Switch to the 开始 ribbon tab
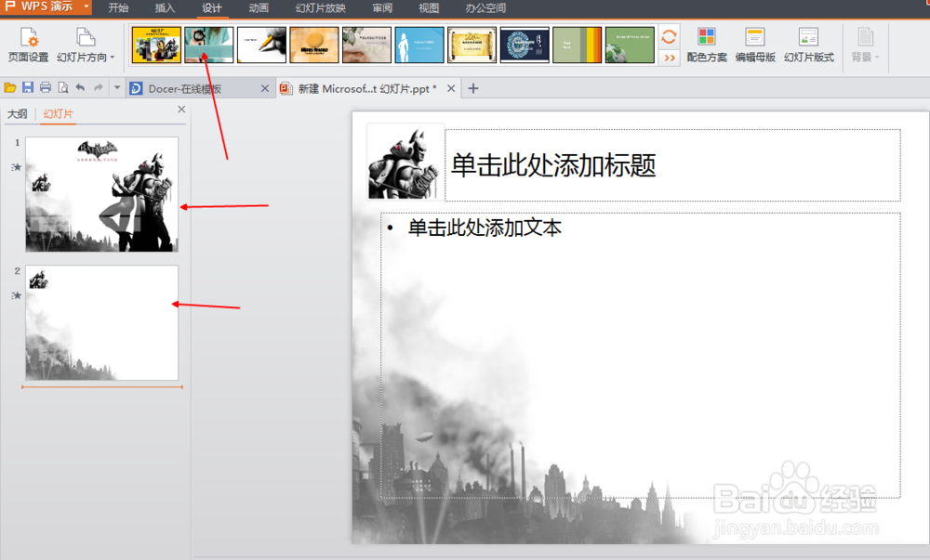 [x=118, y=7]
